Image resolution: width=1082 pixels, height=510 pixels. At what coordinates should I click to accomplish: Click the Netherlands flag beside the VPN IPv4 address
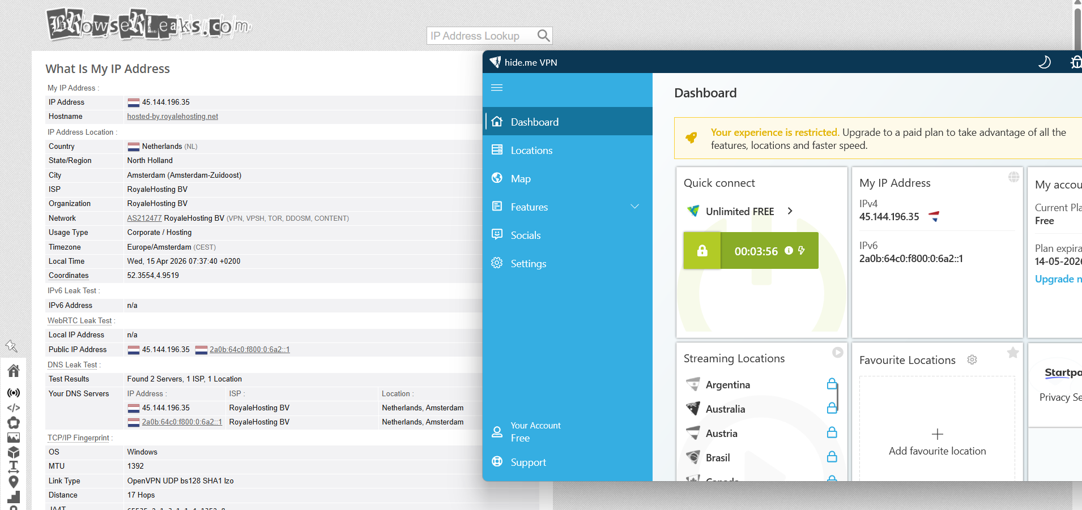(934, 216)
